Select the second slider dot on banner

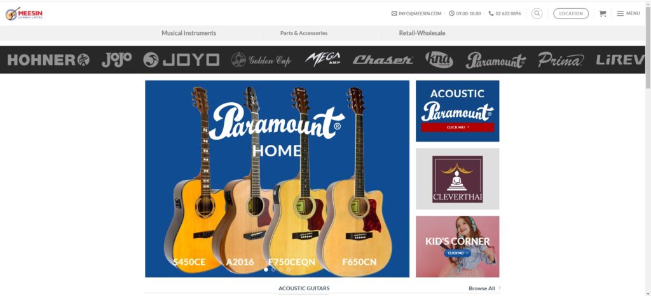coord(273,269)
